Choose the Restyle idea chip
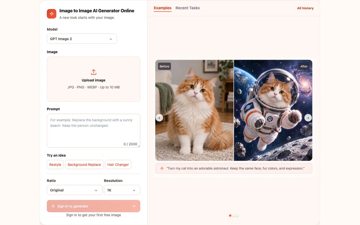The width and height of the screenshot is (360, 225). point(55,165)
